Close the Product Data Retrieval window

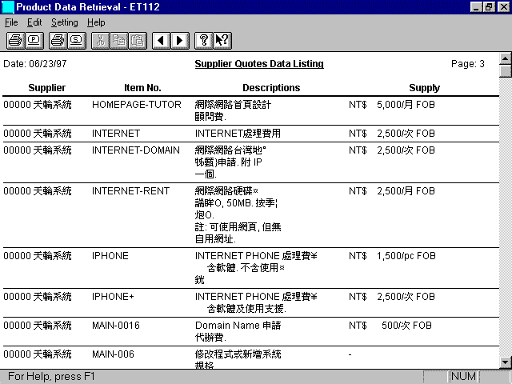click(503, 7)
